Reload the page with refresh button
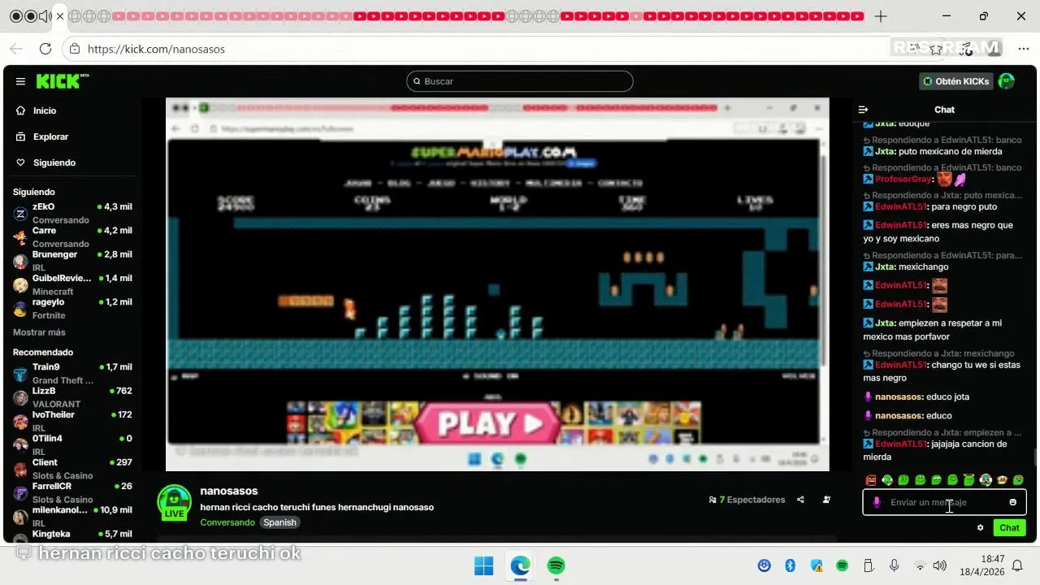 pyautogui.click(x=45, y=49)
